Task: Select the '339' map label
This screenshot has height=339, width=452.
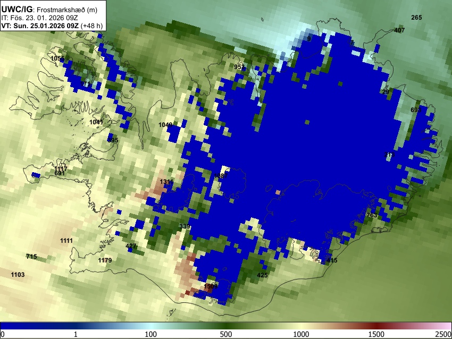Action: click(x=185, y=226)
